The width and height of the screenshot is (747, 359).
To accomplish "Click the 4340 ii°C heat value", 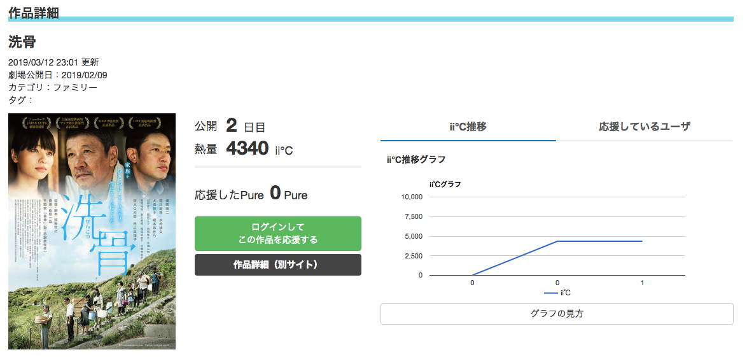I will click(x=259, y=149).
